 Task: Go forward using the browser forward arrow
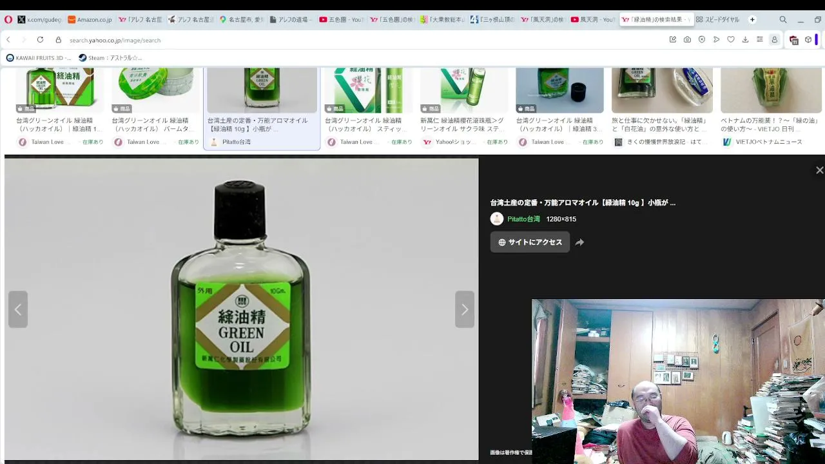coord(24,40)
